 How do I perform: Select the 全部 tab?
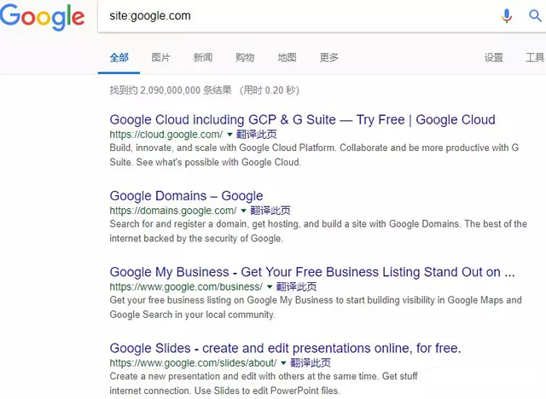pos(119,57)
